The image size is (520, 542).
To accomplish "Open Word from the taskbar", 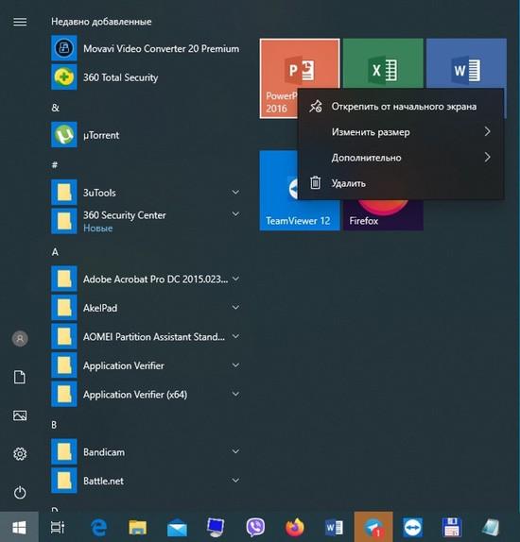I will pyautogui.click(x=334, y=528).
